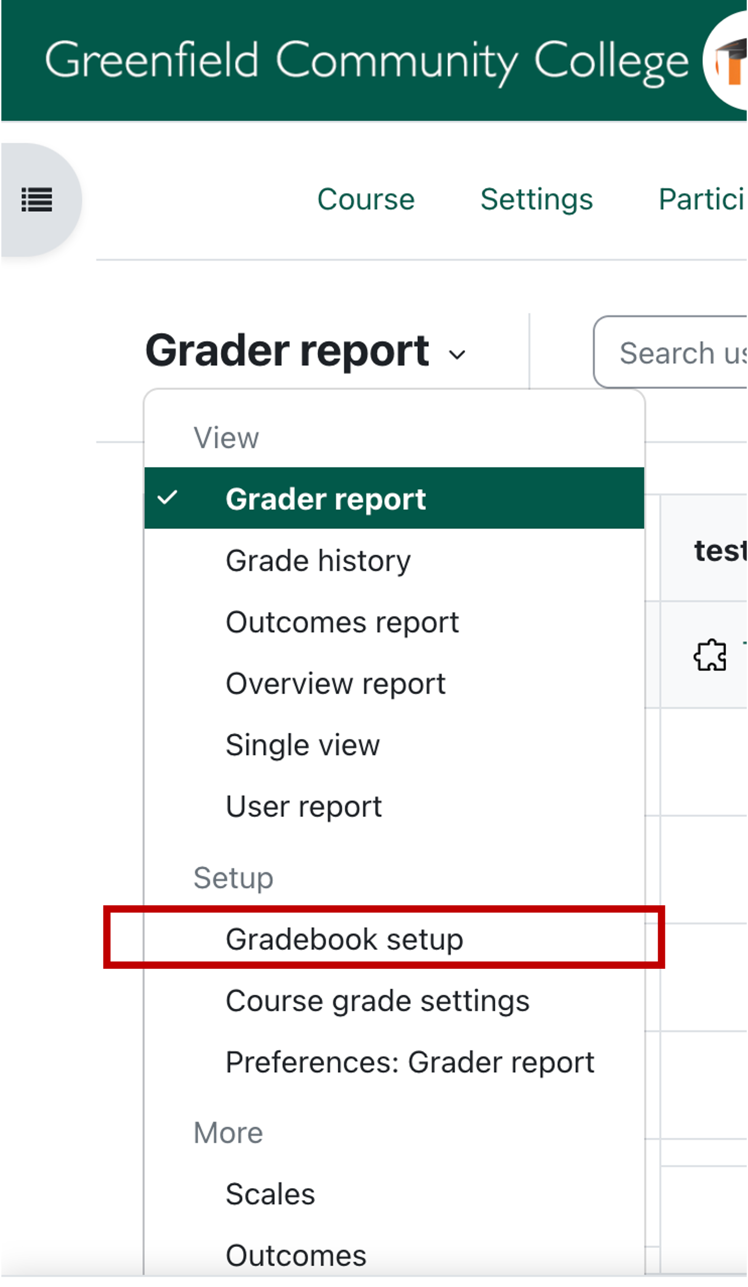The image size is (748, 1287).
Task: Open the Participants tab
Action: (703, 199)
